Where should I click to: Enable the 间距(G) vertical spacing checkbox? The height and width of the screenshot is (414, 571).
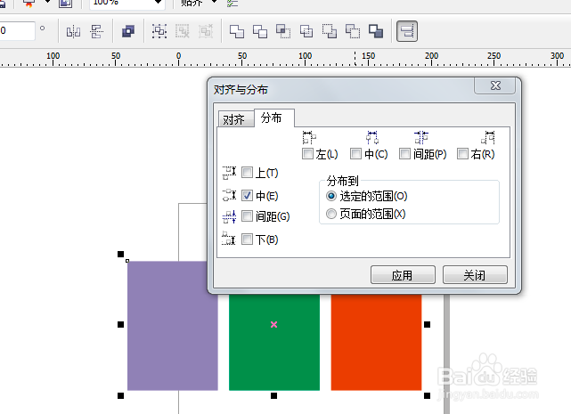point(247,216)
